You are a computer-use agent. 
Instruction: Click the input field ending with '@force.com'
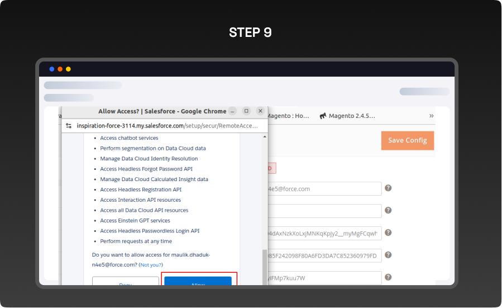(x=324, y=189)
